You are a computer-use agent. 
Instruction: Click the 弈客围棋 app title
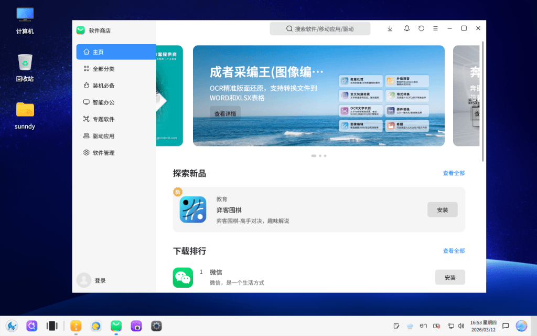229,210
